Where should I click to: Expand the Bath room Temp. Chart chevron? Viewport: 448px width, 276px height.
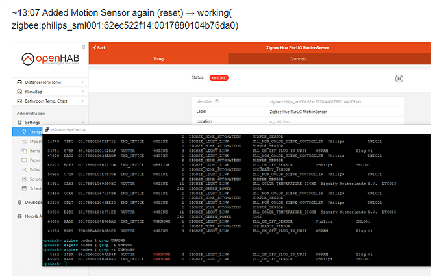point(83,101)
